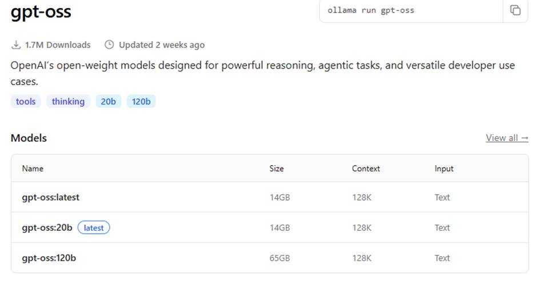Click the Input column header
This screenshot has width=535, height=284.
(444, 169)
